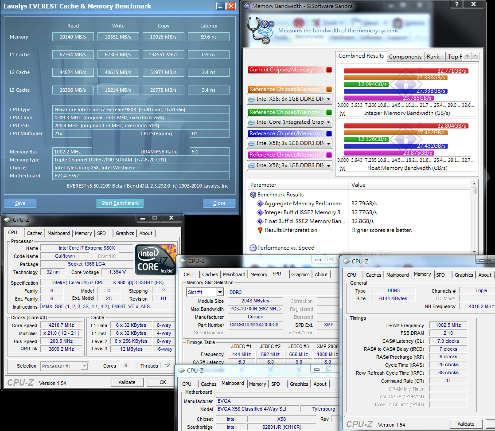Click the Intel Core i7 logo badge
Image resolution: width=495 pixels, height=431 pixels.
click(x=156, y=259)
